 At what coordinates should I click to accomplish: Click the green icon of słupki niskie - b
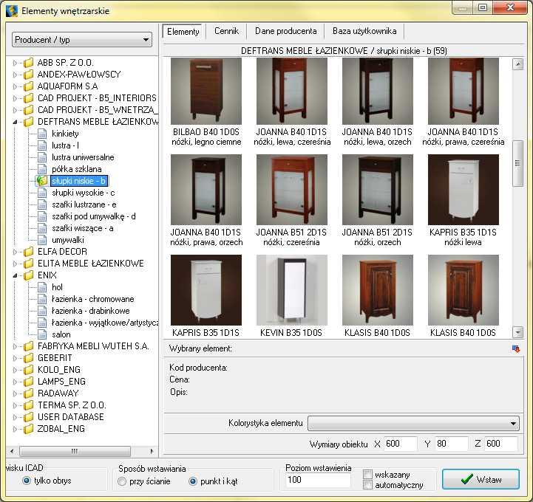(x=42, y=181)
